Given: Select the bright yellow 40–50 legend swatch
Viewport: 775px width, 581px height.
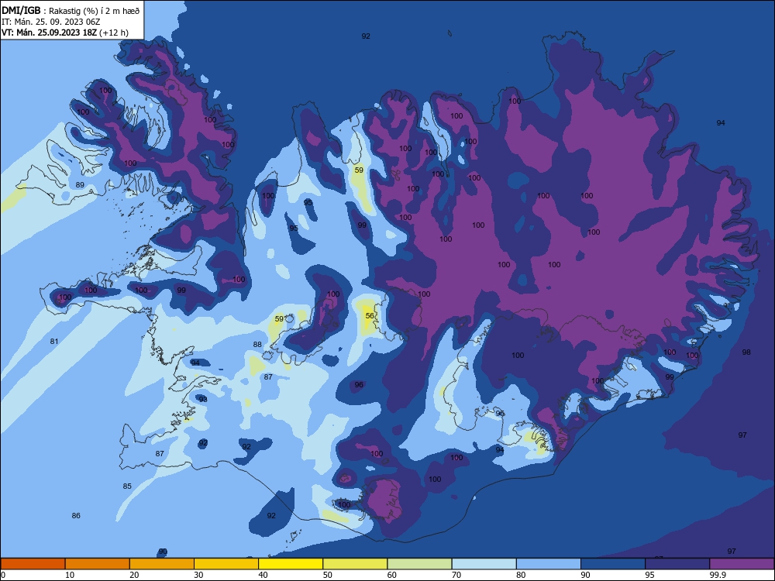Looking at the screenshot, I should pos(291,564).
